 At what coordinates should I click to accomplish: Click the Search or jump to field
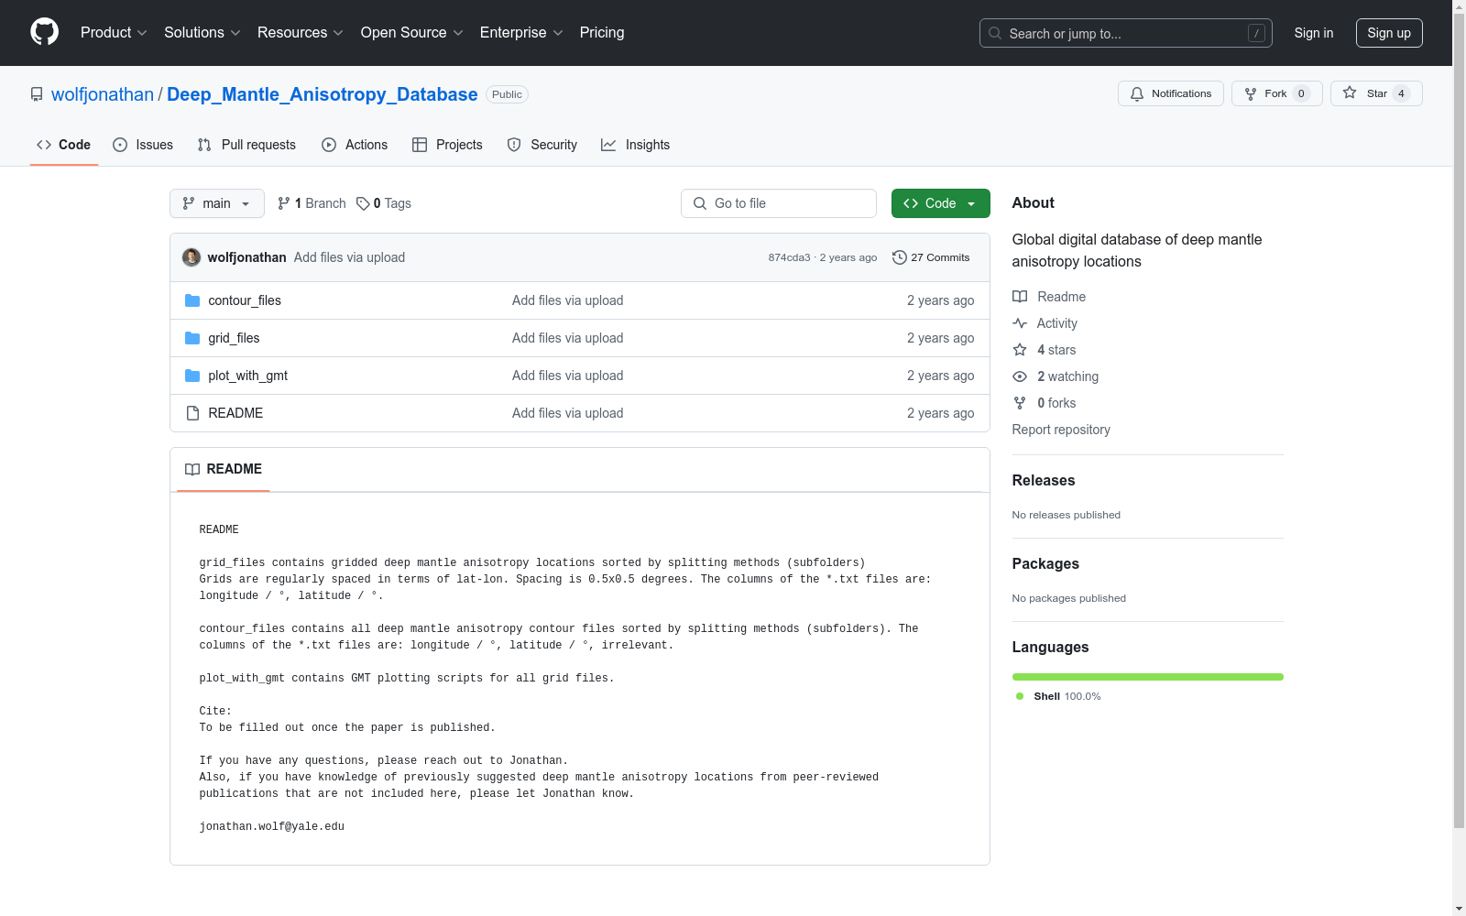pyautogui.click(x=1126, y=33)
